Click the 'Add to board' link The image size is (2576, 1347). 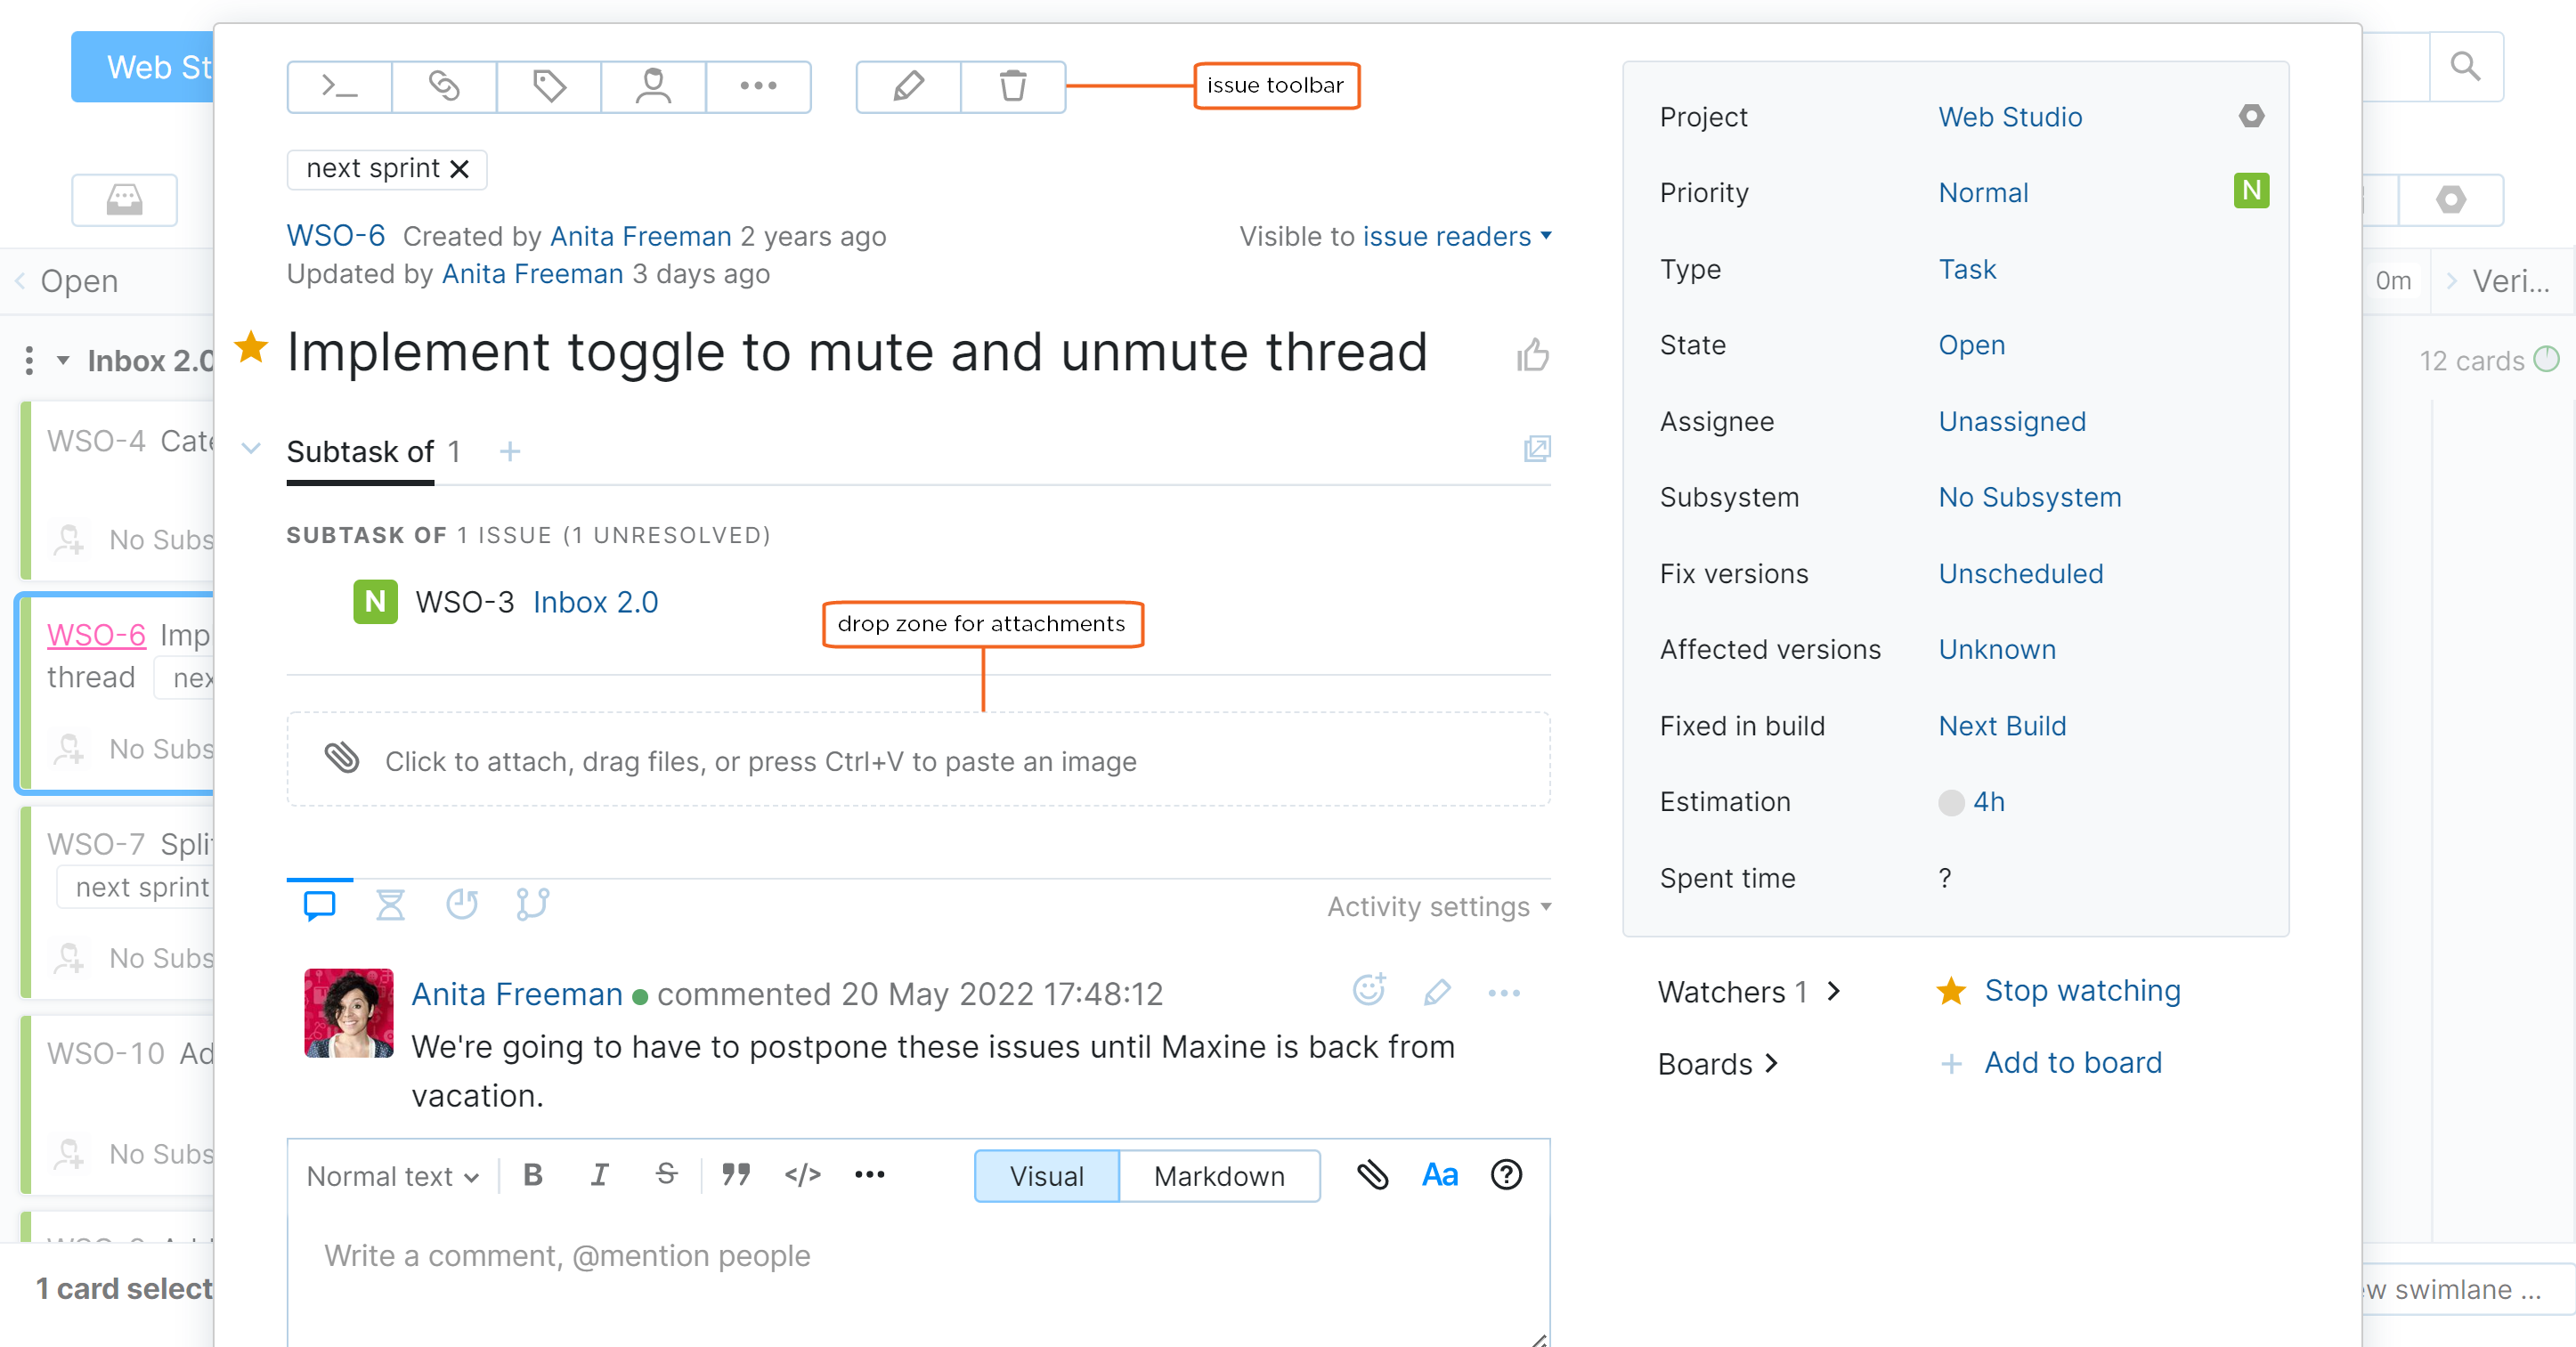pyautogui.click(x=2072, y=1062)
